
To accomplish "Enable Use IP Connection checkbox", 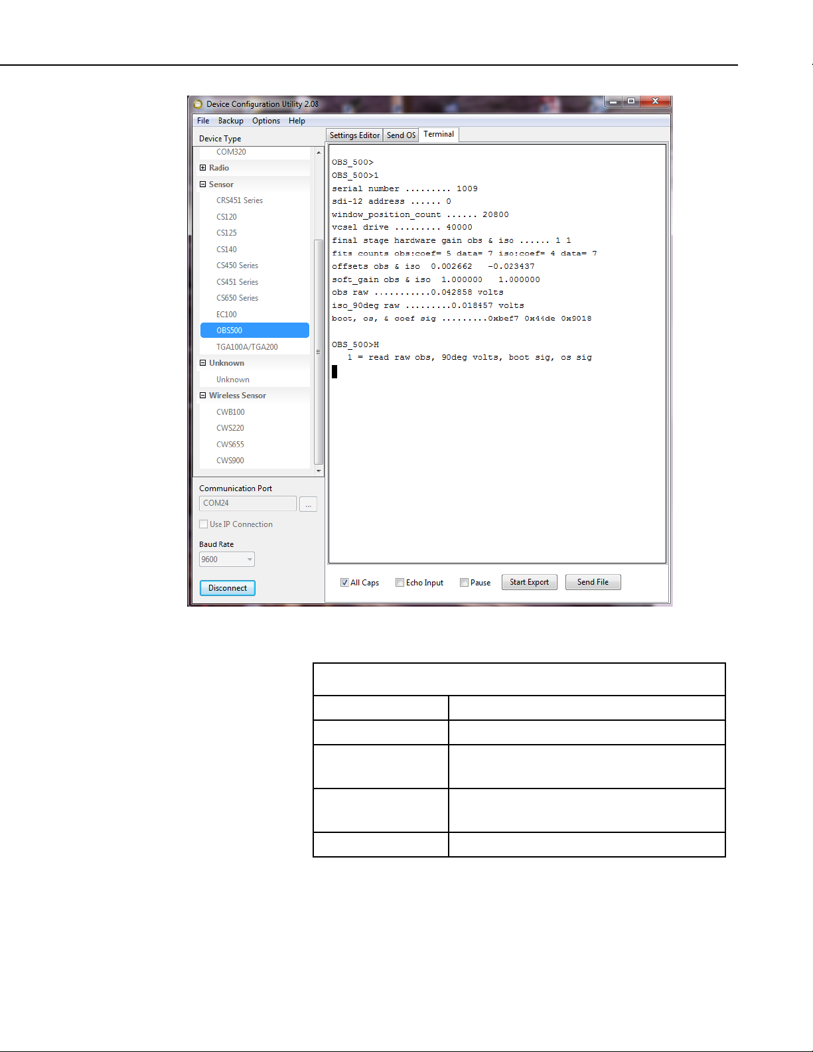I will tap(204, 524).
